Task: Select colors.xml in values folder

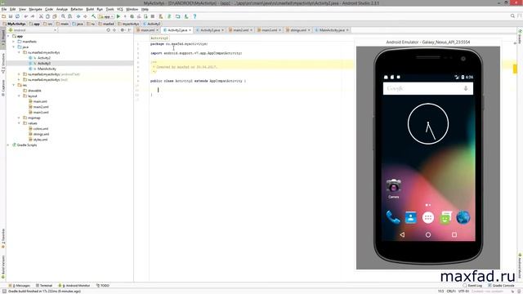Action: (x=41, y=129)
